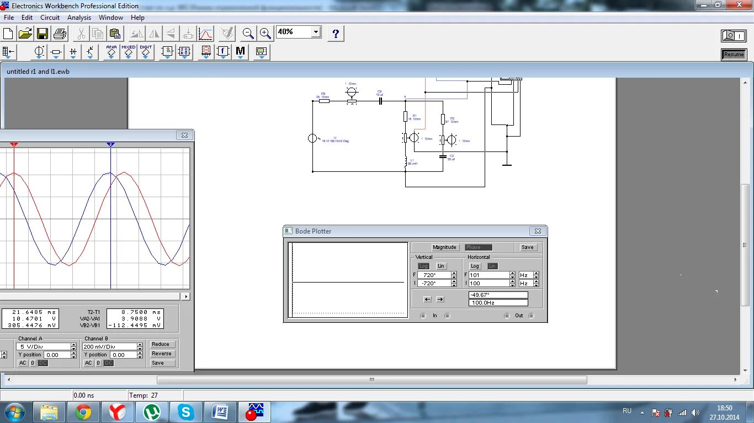Set Bode horizontal axis to Log

(475, 266)
